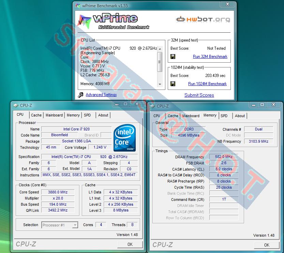Click QPI Link value '3492.2 MHz'
Screen dimensions: 284x253
58,210
